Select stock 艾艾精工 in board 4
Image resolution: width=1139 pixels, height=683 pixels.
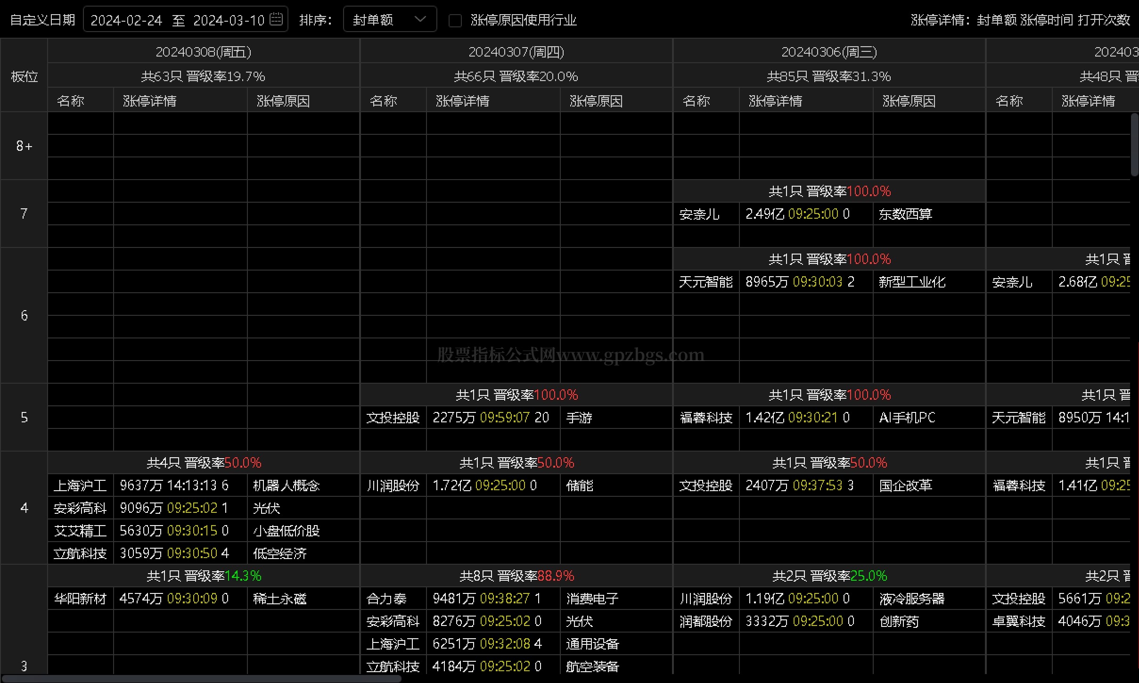tap(81, 531)
